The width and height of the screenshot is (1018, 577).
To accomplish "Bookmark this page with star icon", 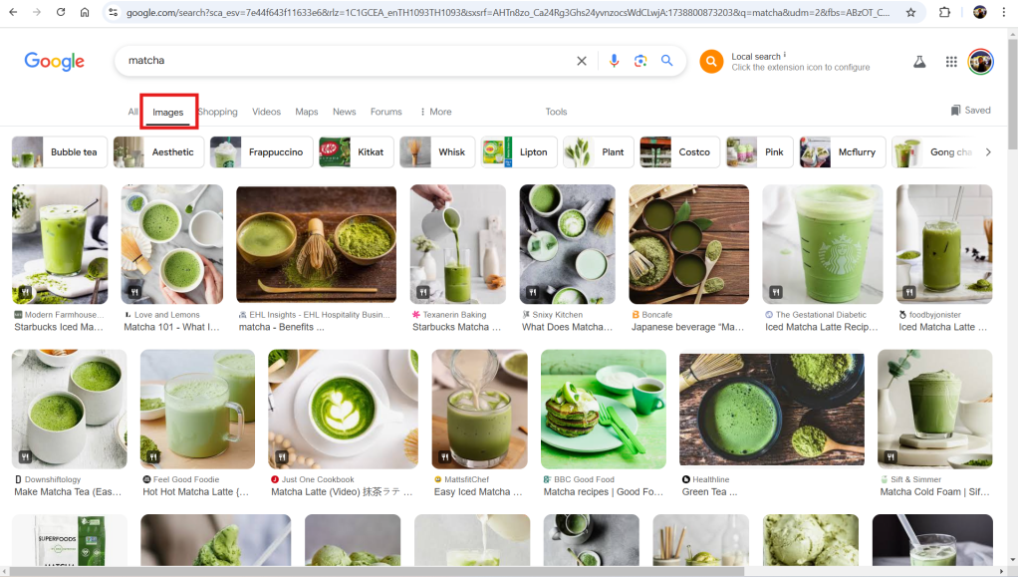I will [910, 13].
